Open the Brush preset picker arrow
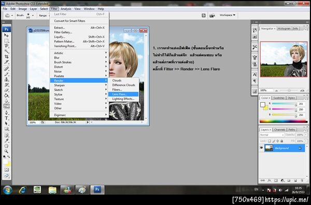Screen dimensions: 311x205 pyautogui.click(x=33, y=15)
